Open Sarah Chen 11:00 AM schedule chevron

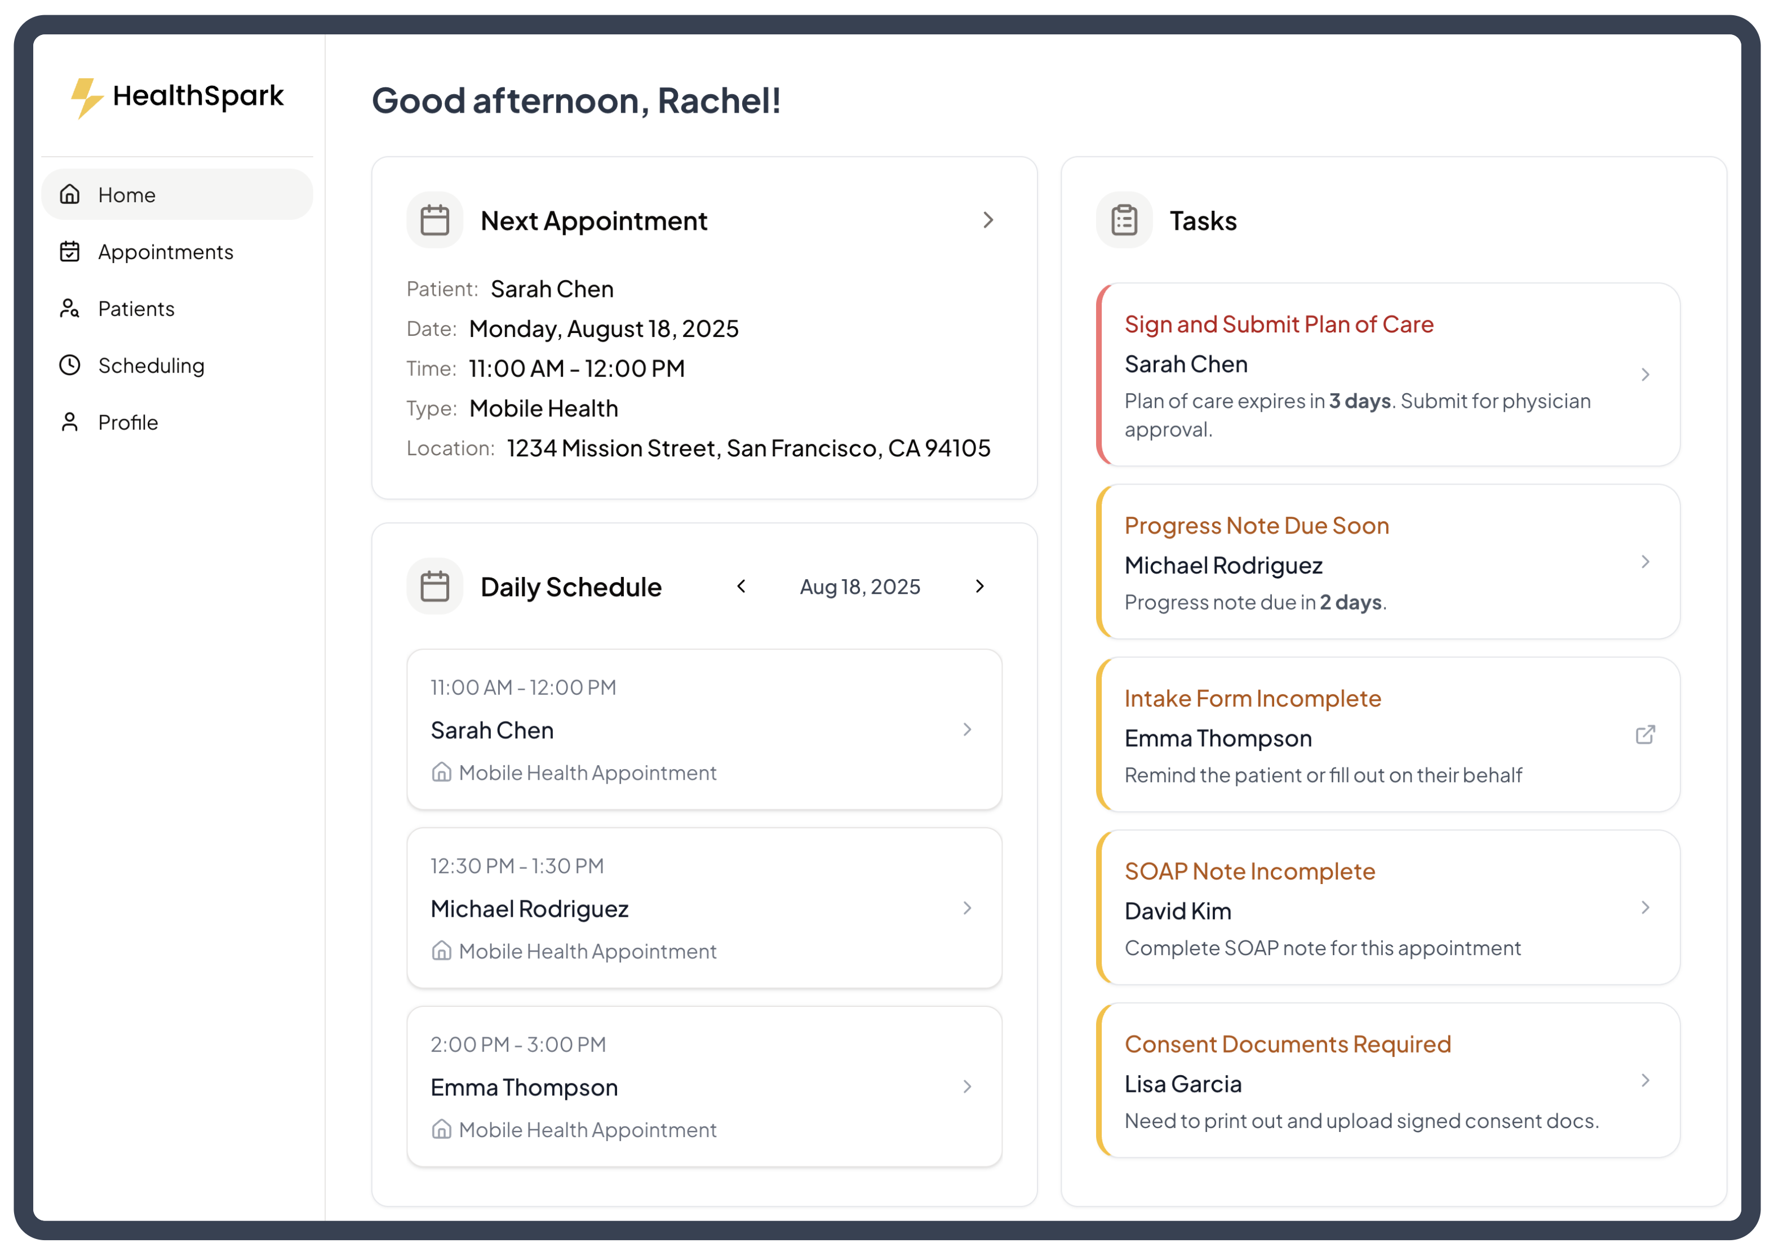coord(966,729)
